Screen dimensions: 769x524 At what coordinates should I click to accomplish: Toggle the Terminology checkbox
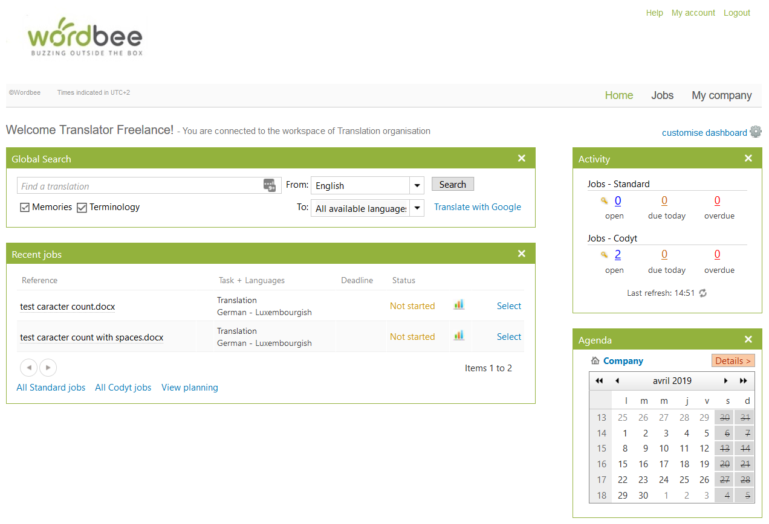[82, 208]
